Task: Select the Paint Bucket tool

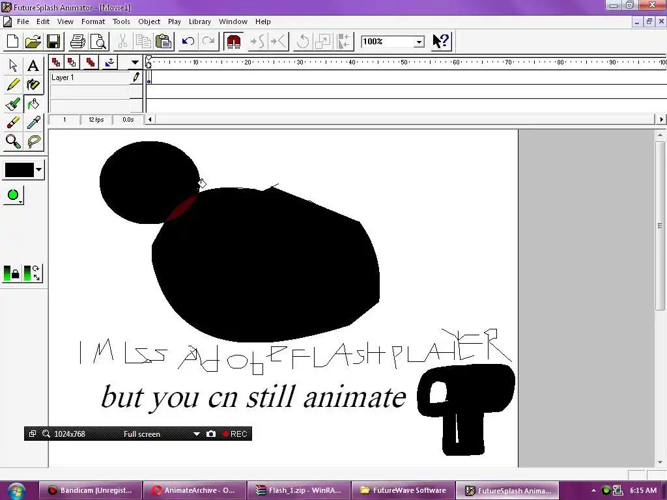Action: point(33,104)
